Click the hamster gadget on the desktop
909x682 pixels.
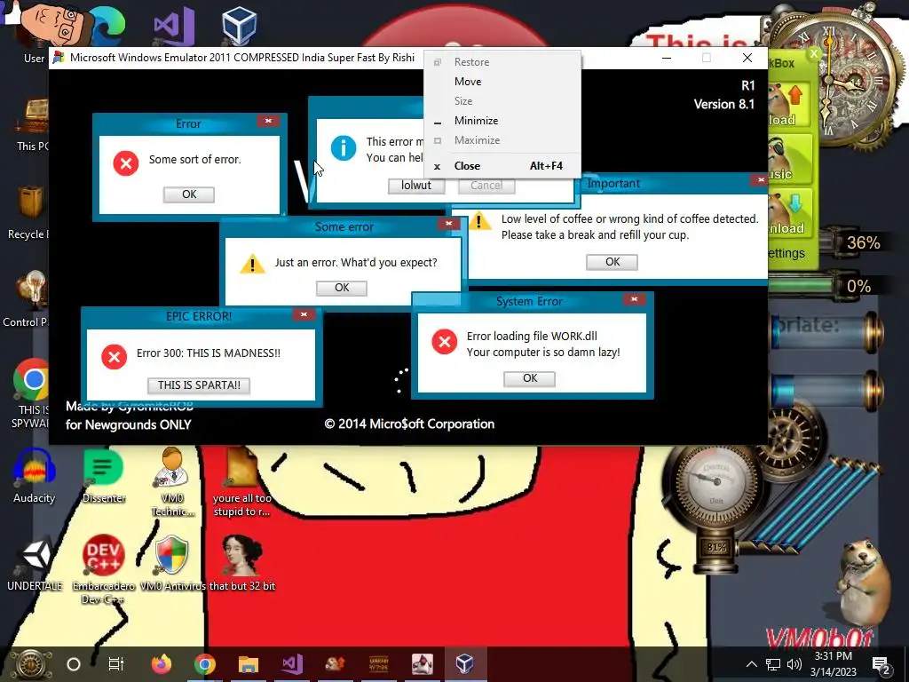coord(862,583)
